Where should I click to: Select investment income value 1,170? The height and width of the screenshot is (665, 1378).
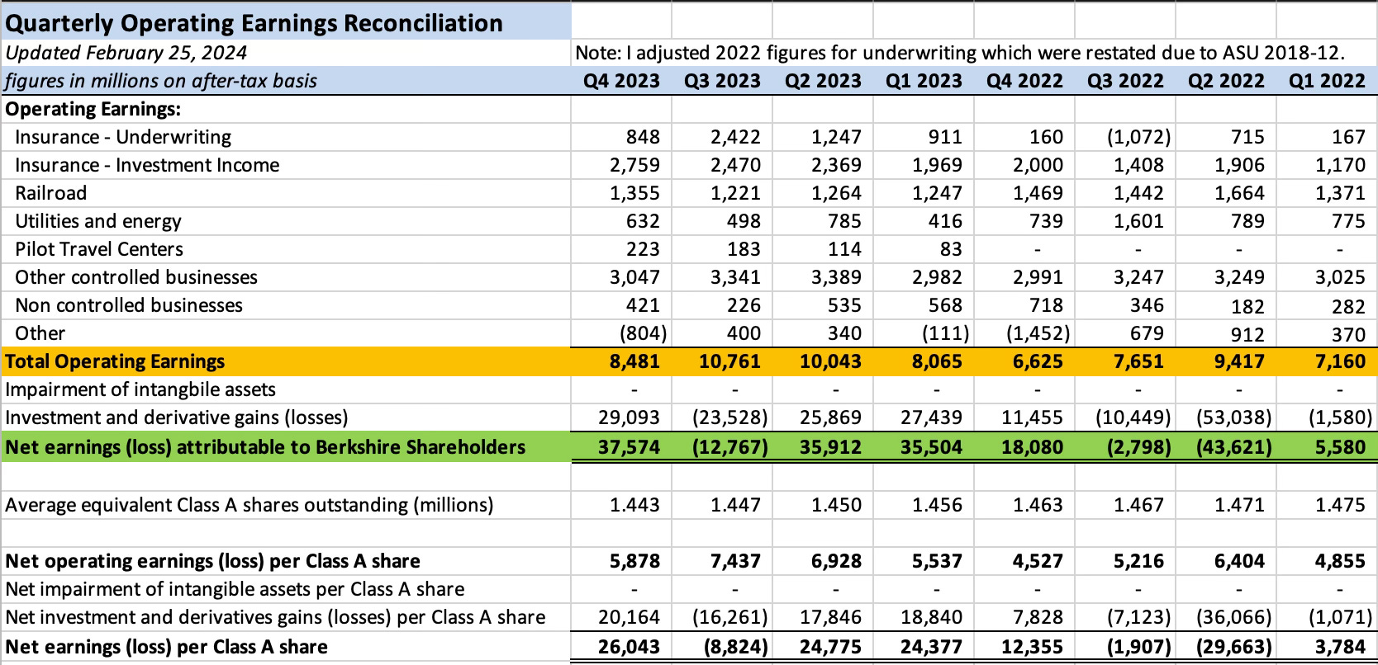[x=1340, y=165]
